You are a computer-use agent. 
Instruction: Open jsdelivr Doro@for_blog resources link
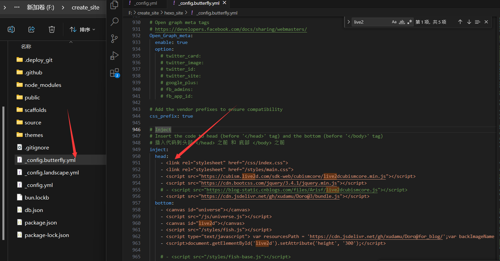376,236
